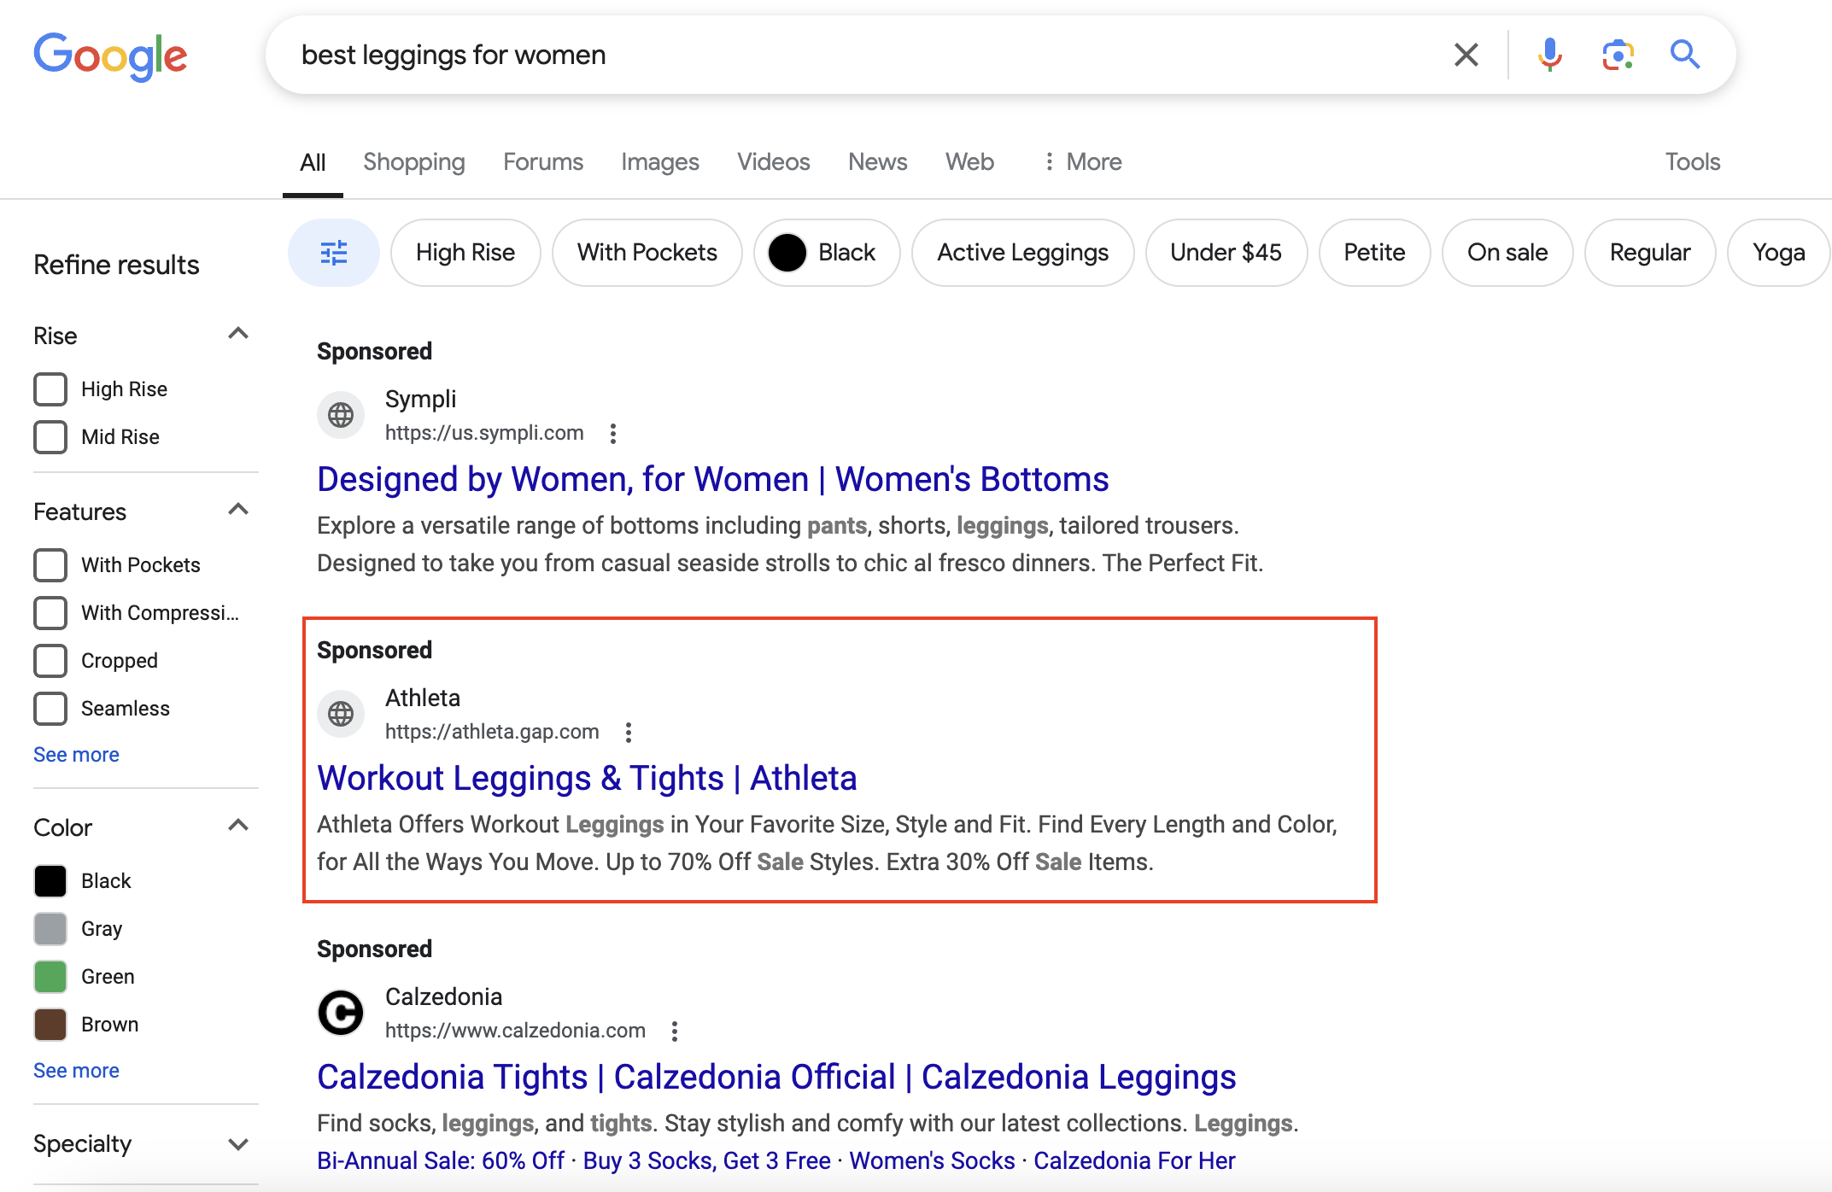Apply the Yoga filter chip

1778,252
